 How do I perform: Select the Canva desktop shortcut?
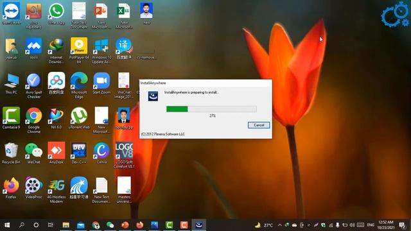pos(101,153)
